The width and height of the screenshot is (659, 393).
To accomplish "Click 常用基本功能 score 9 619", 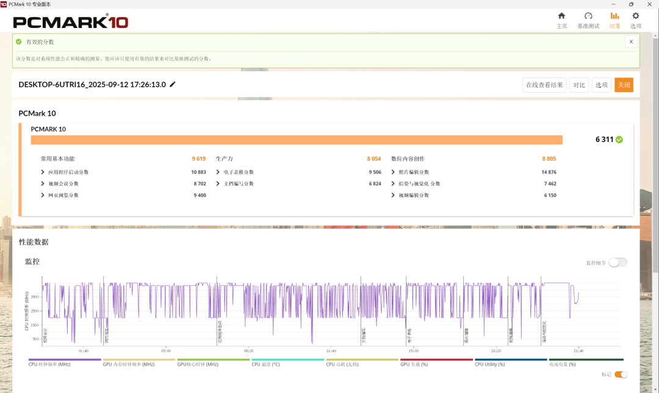I will tap(199, 158).
